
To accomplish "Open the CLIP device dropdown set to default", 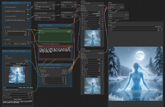I will 17,35.
